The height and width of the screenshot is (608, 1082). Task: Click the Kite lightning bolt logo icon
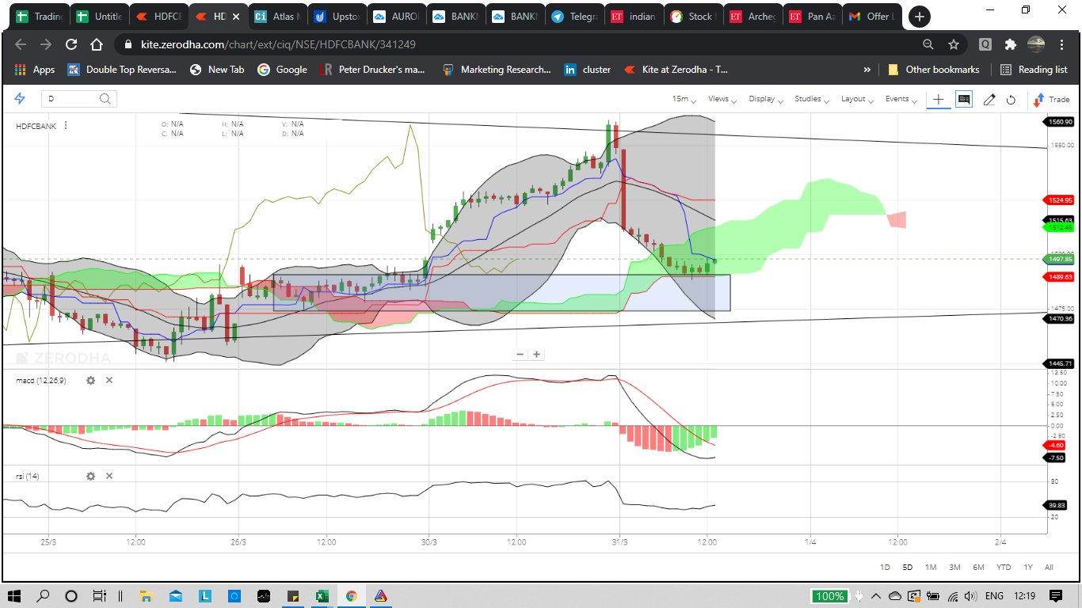pyautogui.click(x=20, y=98)
